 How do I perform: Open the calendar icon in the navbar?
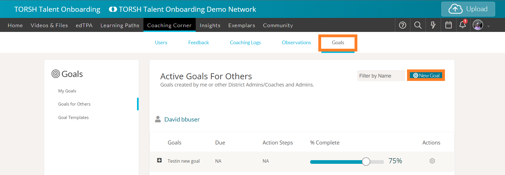point(449,25)
